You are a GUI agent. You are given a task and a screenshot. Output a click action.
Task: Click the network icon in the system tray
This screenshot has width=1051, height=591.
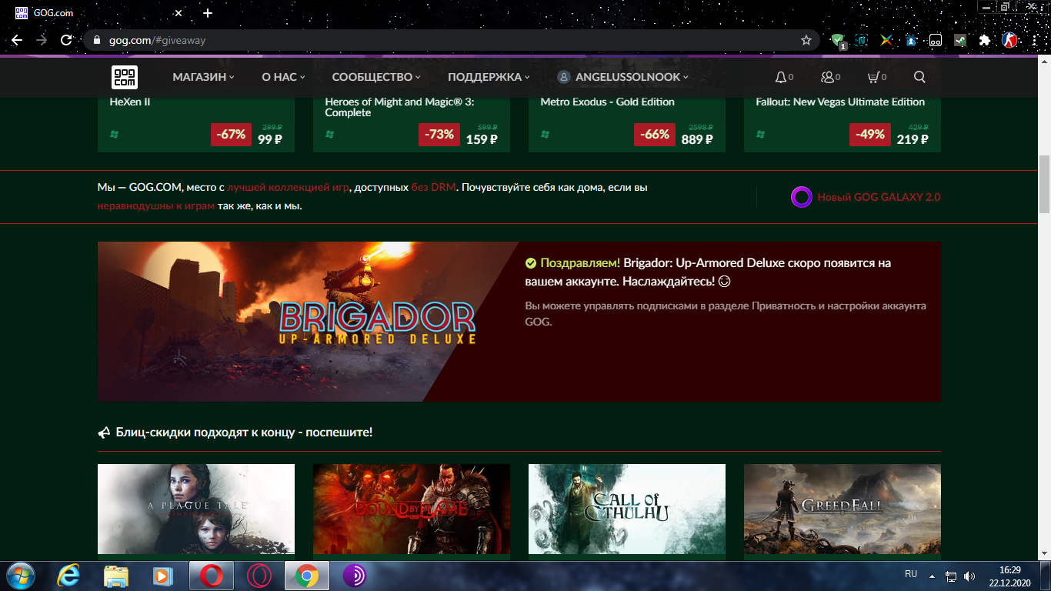pyautogui.click(x=951, y=576)
